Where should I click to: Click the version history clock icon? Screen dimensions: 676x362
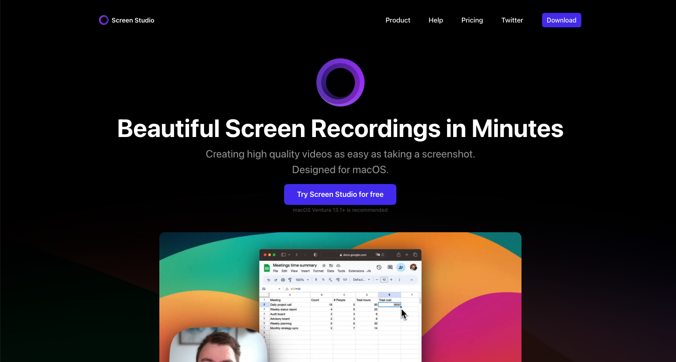[x=379, y=267]
